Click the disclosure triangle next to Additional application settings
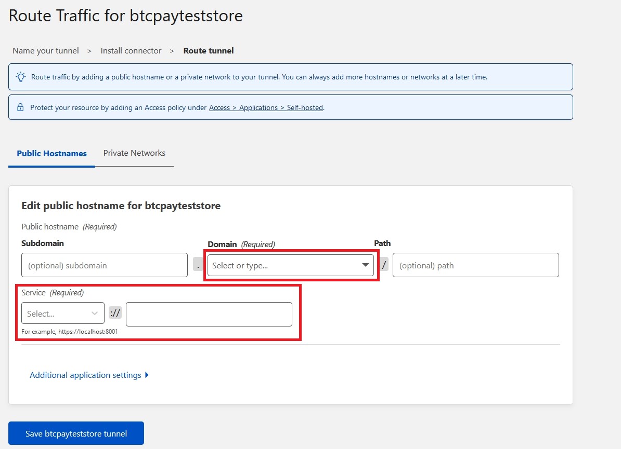621x449 pixels. (x=146, y=374)
